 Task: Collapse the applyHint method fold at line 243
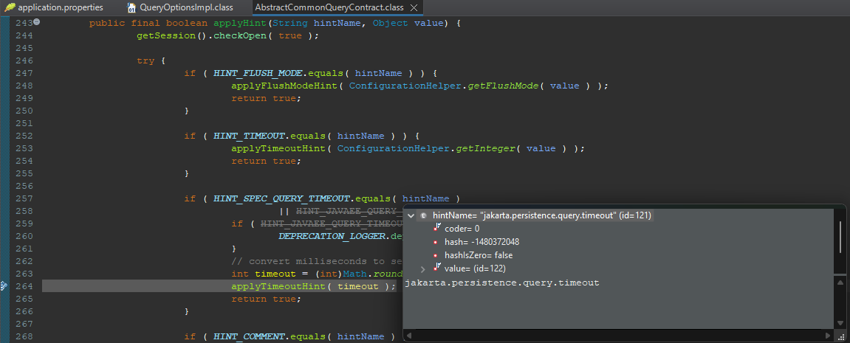point(37,22)
